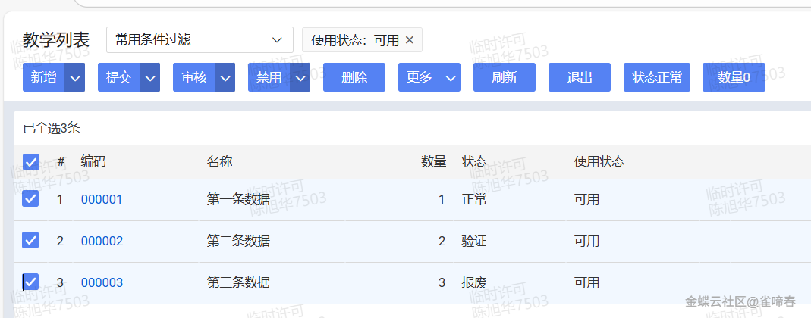811x318 pixels.
Task: Open record link 000001
Action: (x=102, y=200)
